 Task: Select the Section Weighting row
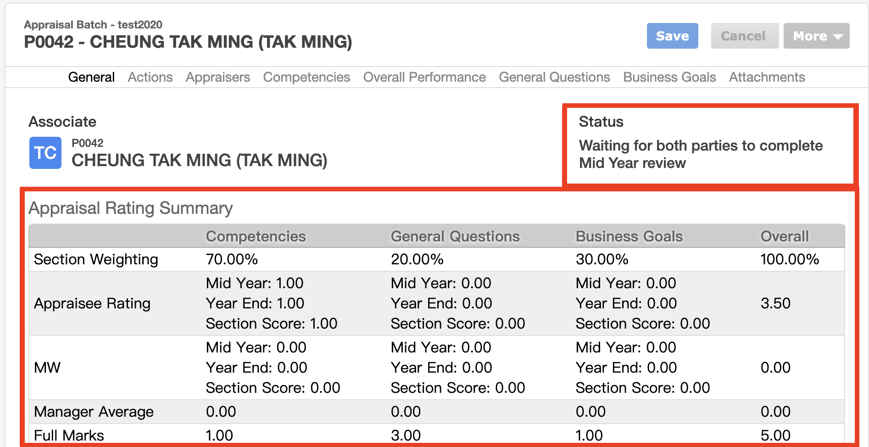[x=436, y=259]
